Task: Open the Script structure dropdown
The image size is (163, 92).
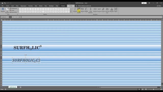Action: click(79, 10)
